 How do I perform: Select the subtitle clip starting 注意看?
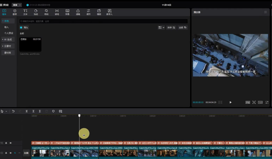(x=40, y=143)
